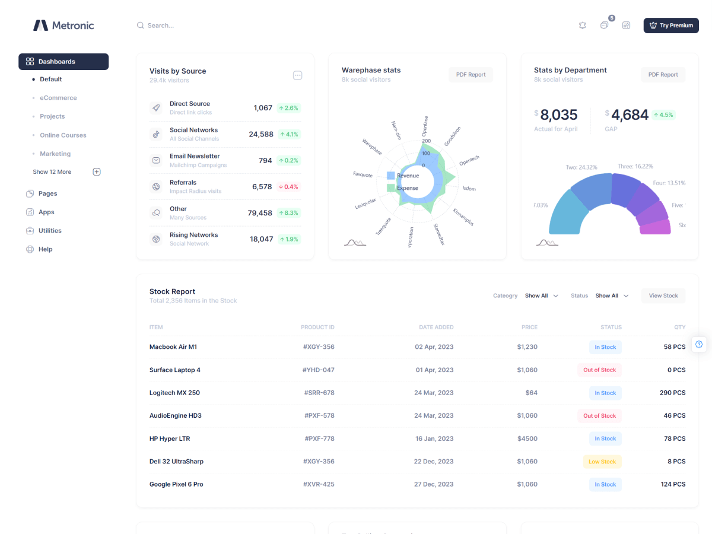This screenshot has width=712, height=534.
Task: Expand the Category Show All dropdown
Action: pos(541,295)
